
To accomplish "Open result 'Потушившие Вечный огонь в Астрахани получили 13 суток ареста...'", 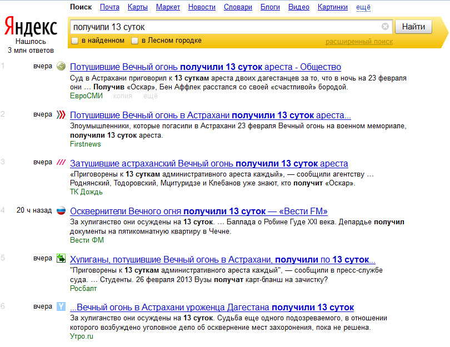I will click(x=211, y=115).
